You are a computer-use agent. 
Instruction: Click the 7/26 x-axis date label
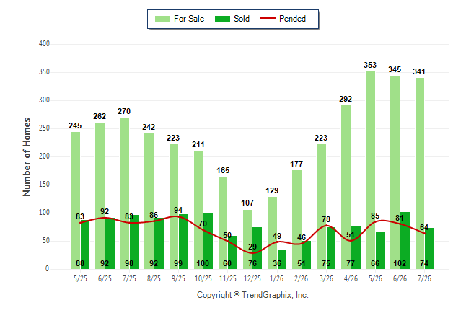424,278
